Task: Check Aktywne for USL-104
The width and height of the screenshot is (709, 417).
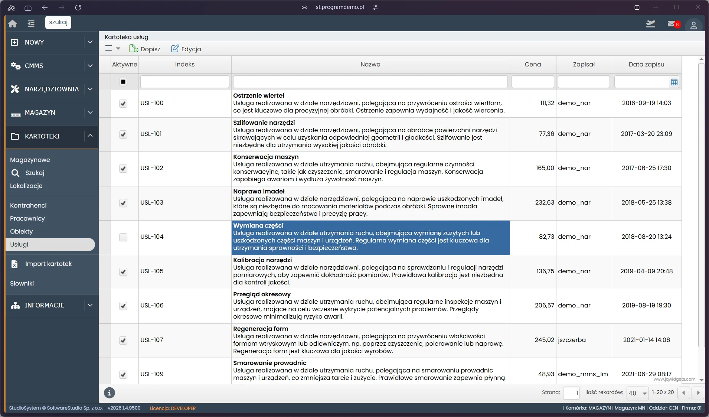Action: pos(123,237)
